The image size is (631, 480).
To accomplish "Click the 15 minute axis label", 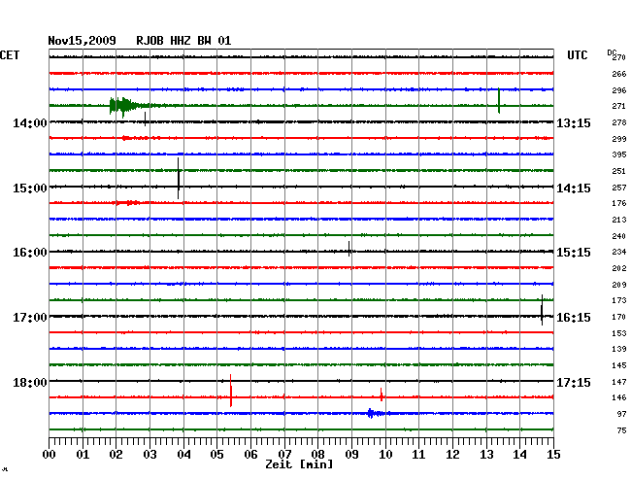I will (553, 454).
